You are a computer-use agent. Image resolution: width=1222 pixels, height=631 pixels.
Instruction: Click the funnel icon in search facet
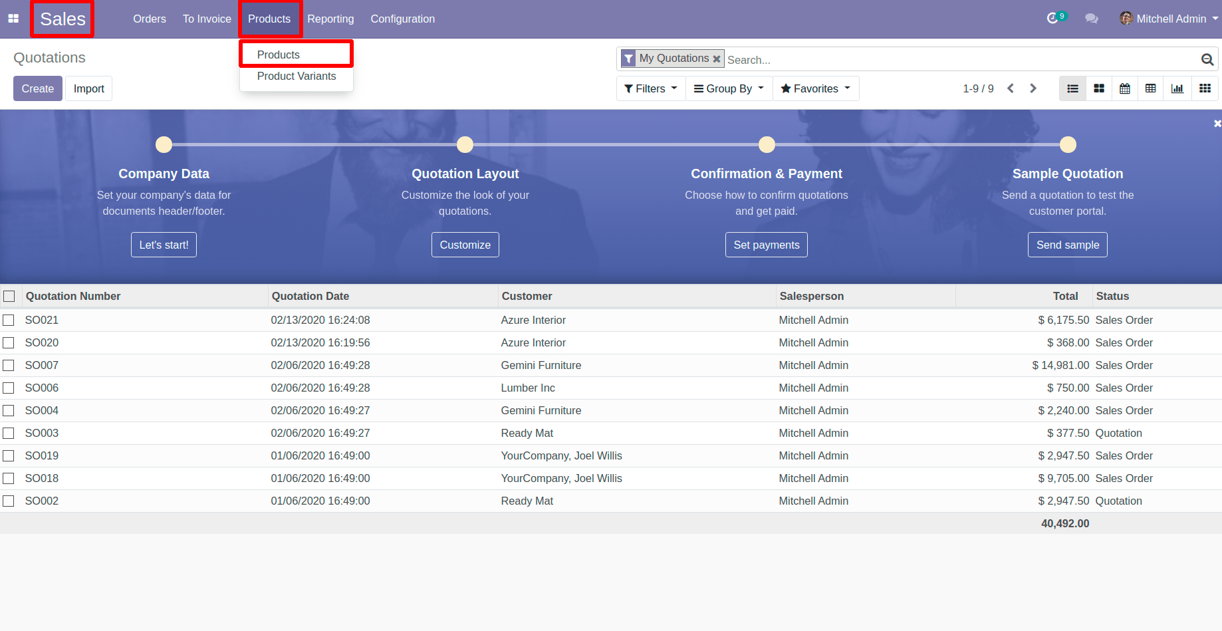[x=629, y=59]
